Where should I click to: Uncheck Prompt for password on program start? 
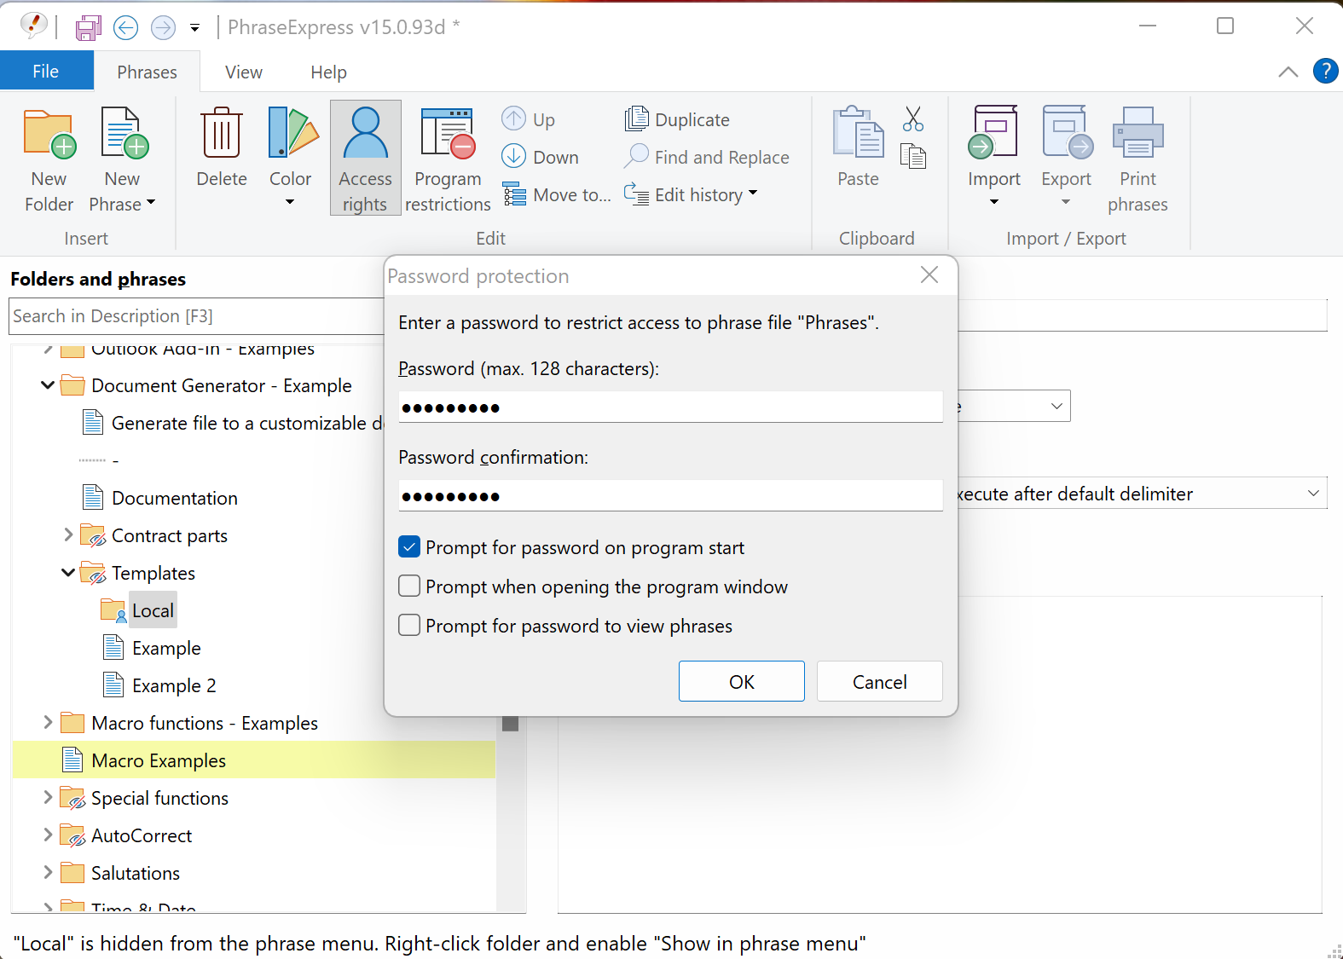click(409, 547)
